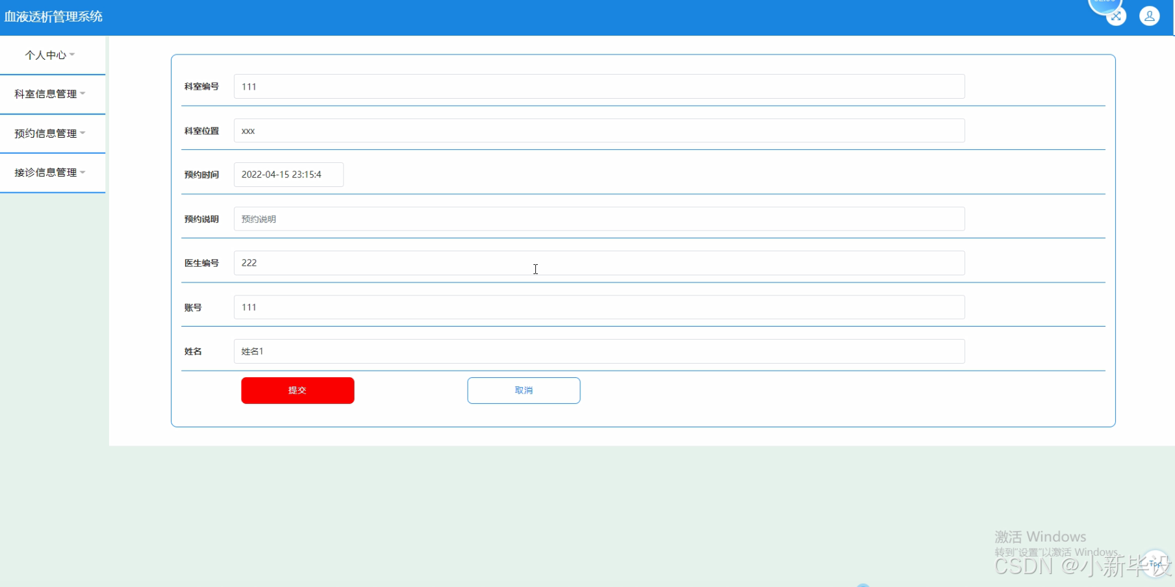Click the 科室位置 input field
1175x587 pixels.
(599, 131)
